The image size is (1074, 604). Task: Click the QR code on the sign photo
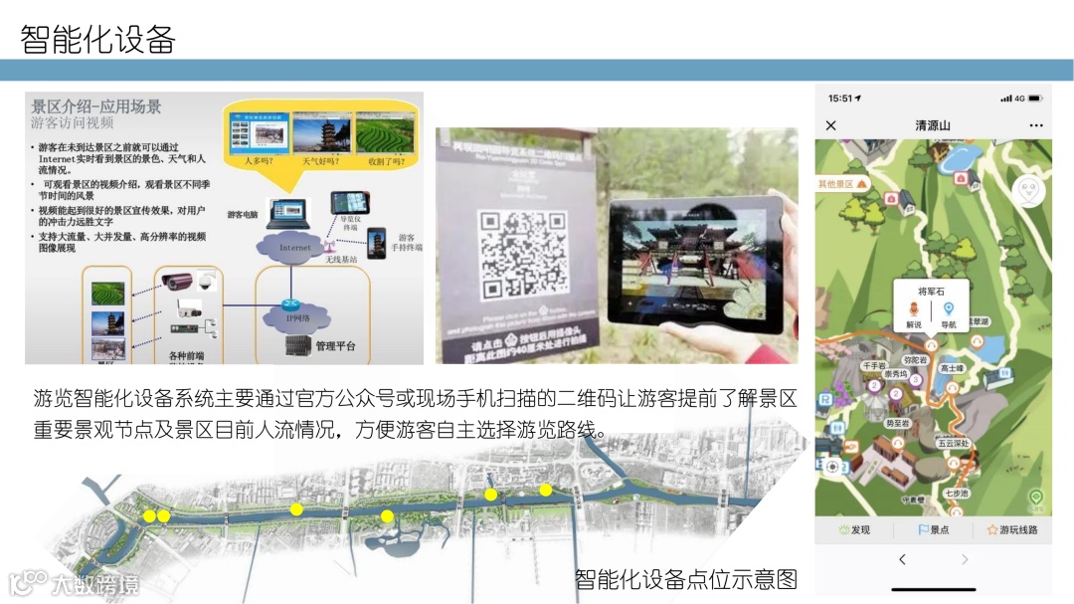coord(523,255)
